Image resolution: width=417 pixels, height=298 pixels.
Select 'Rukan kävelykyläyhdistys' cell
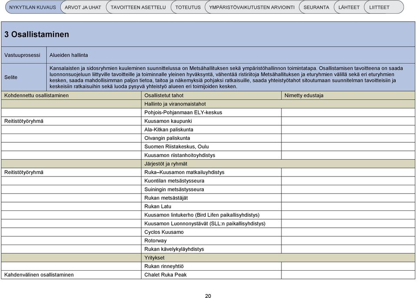click(x=211, y=249)
